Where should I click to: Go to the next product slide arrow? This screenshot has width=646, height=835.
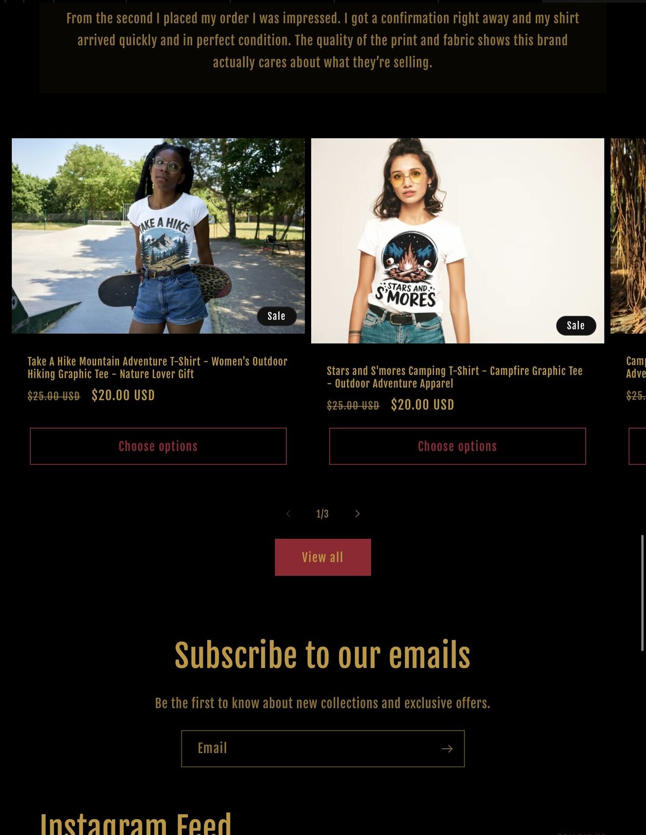pyautogui.click(x=357, y=514)
